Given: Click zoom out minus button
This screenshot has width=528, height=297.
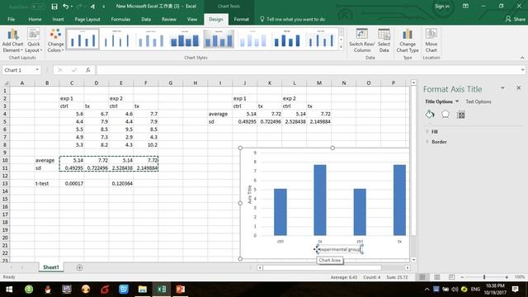Looking at the screenshot, I should [462, 277].
